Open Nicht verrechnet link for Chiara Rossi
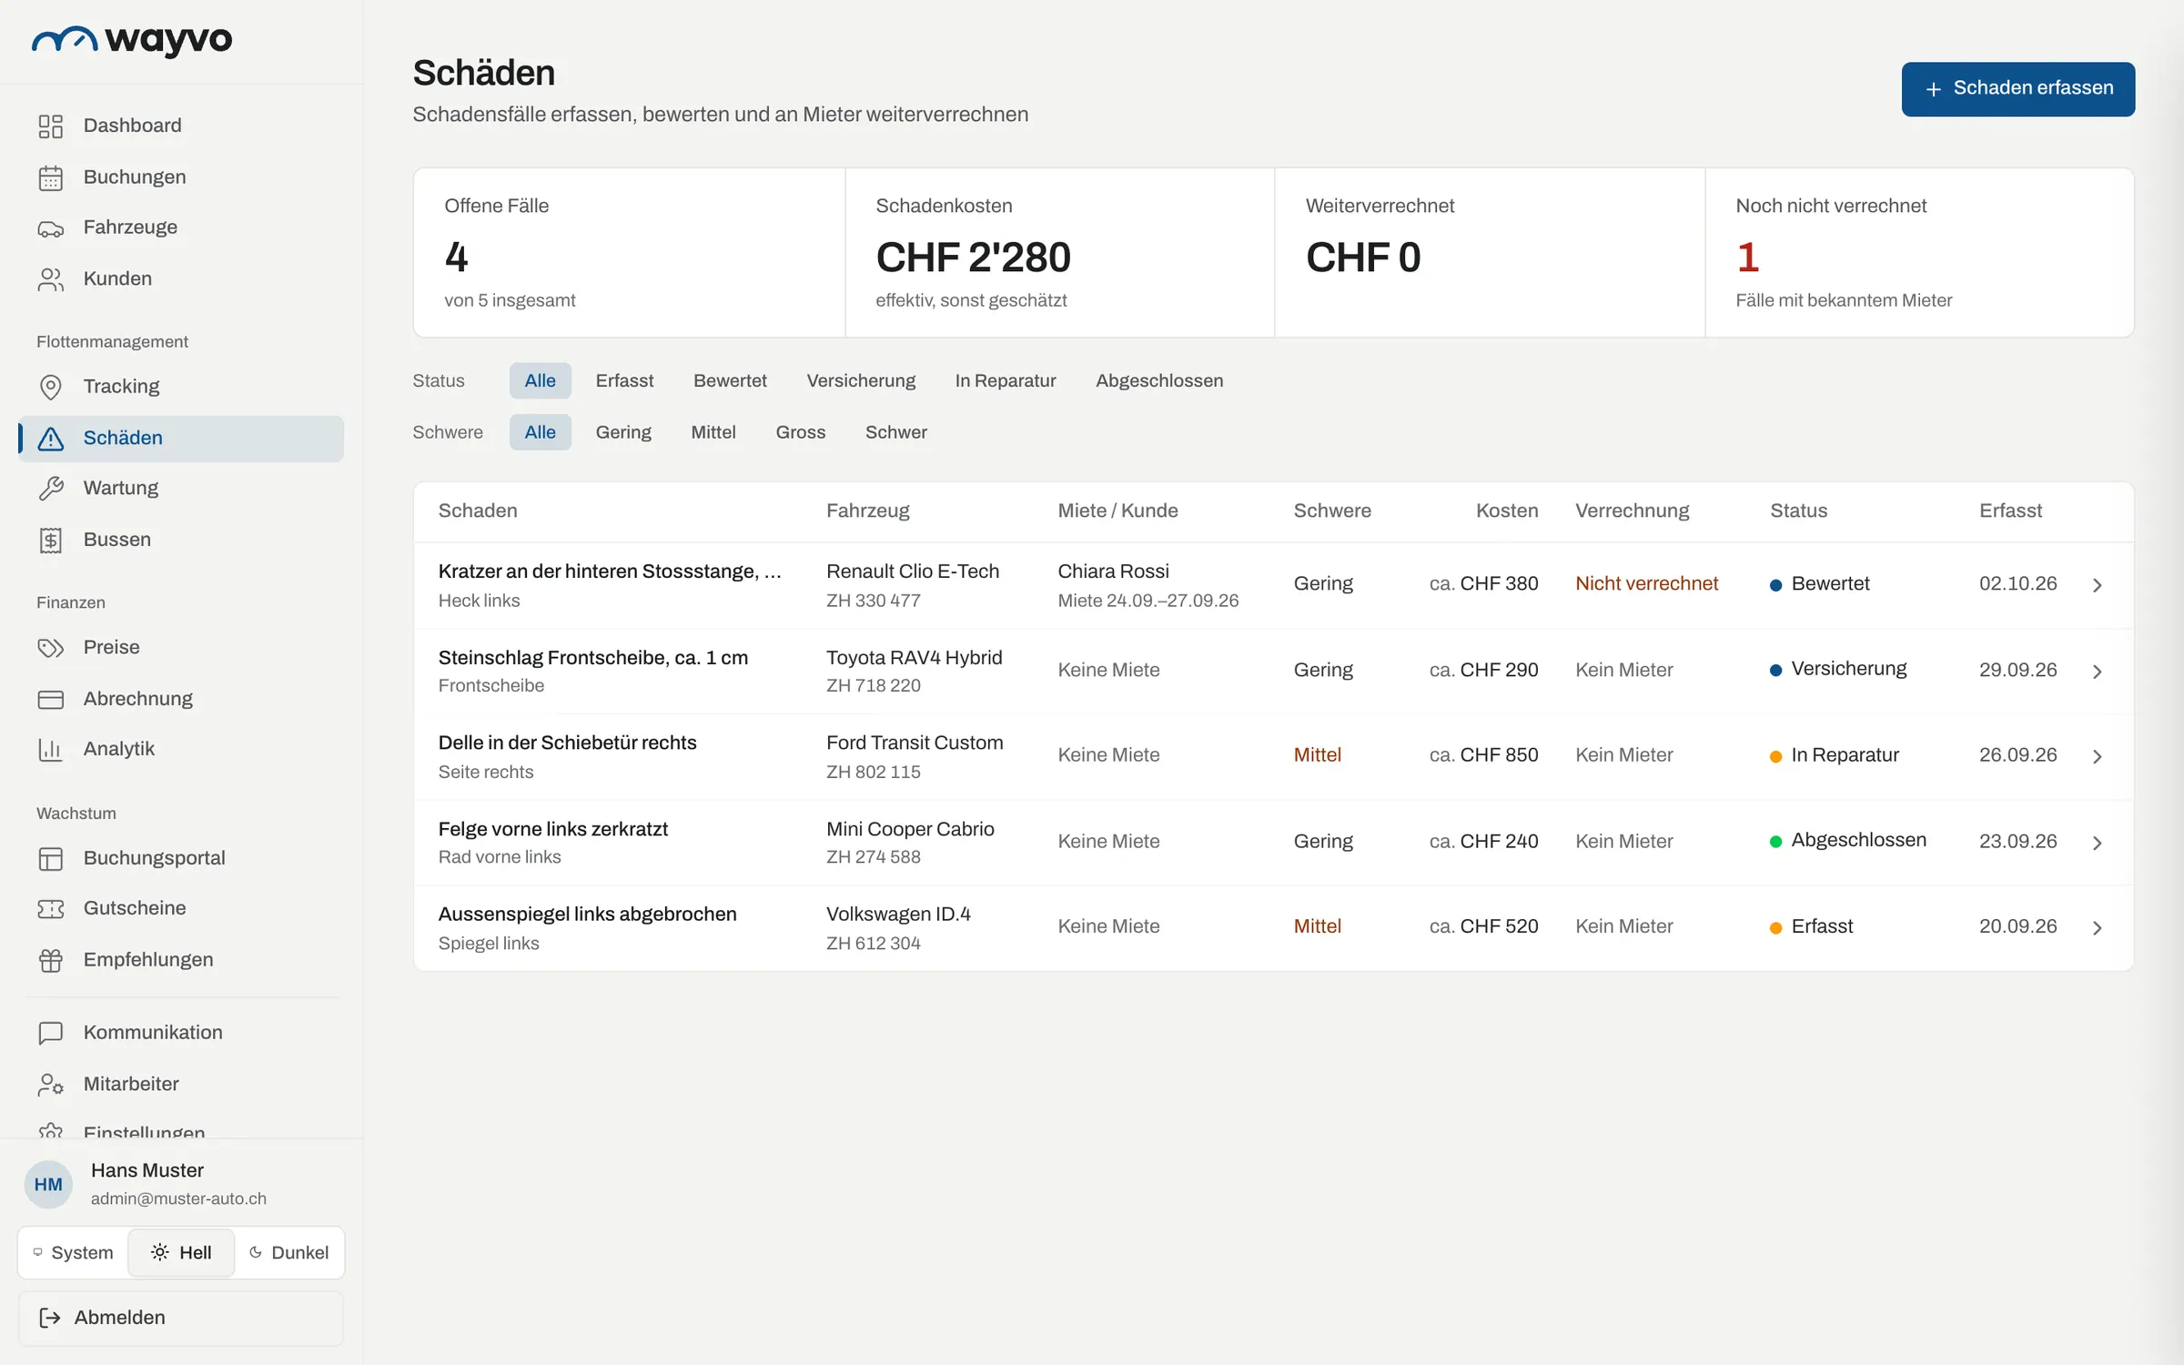This screenshot has width=2184, height=1365. point(1646,583)
